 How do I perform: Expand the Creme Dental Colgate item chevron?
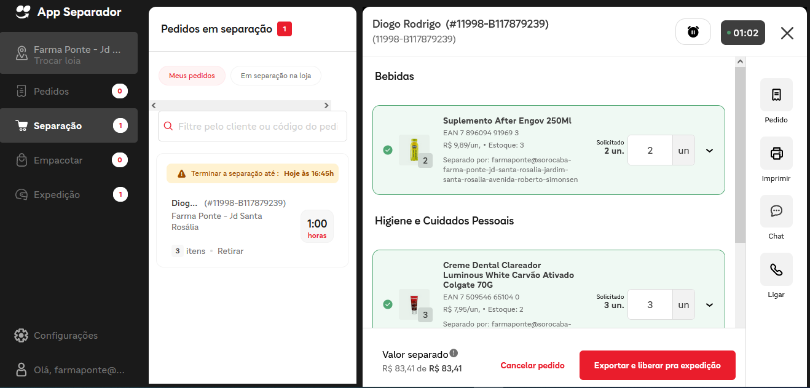709,305
